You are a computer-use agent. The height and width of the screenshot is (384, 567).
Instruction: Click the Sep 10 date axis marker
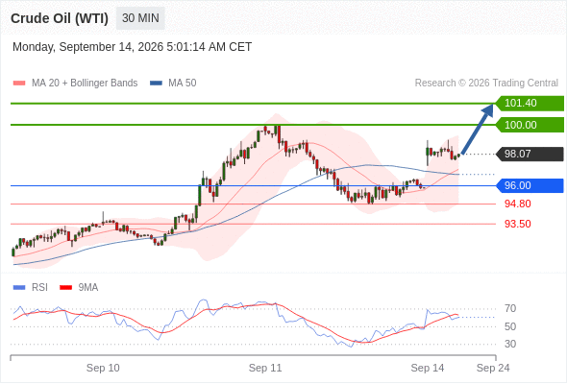[x=103, y=368]
